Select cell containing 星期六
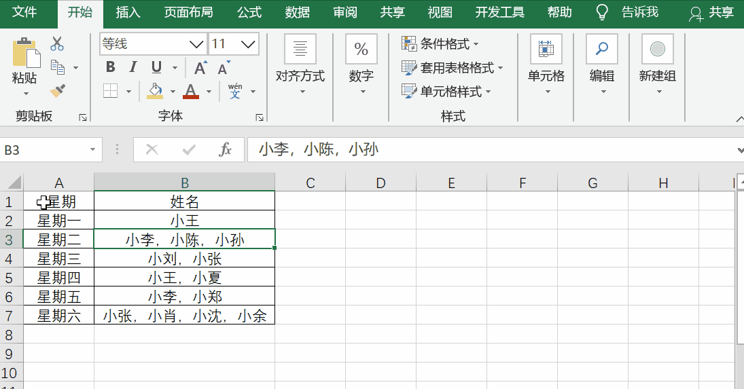 pos(59,315)
